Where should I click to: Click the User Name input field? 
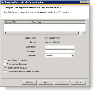point(60,47)
